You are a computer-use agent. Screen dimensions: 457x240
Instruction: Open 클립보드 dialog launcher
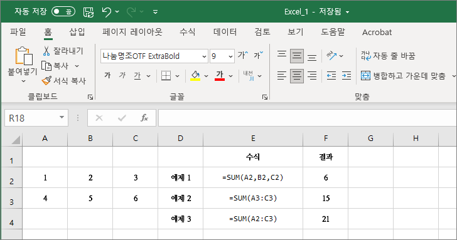(90, 97)
